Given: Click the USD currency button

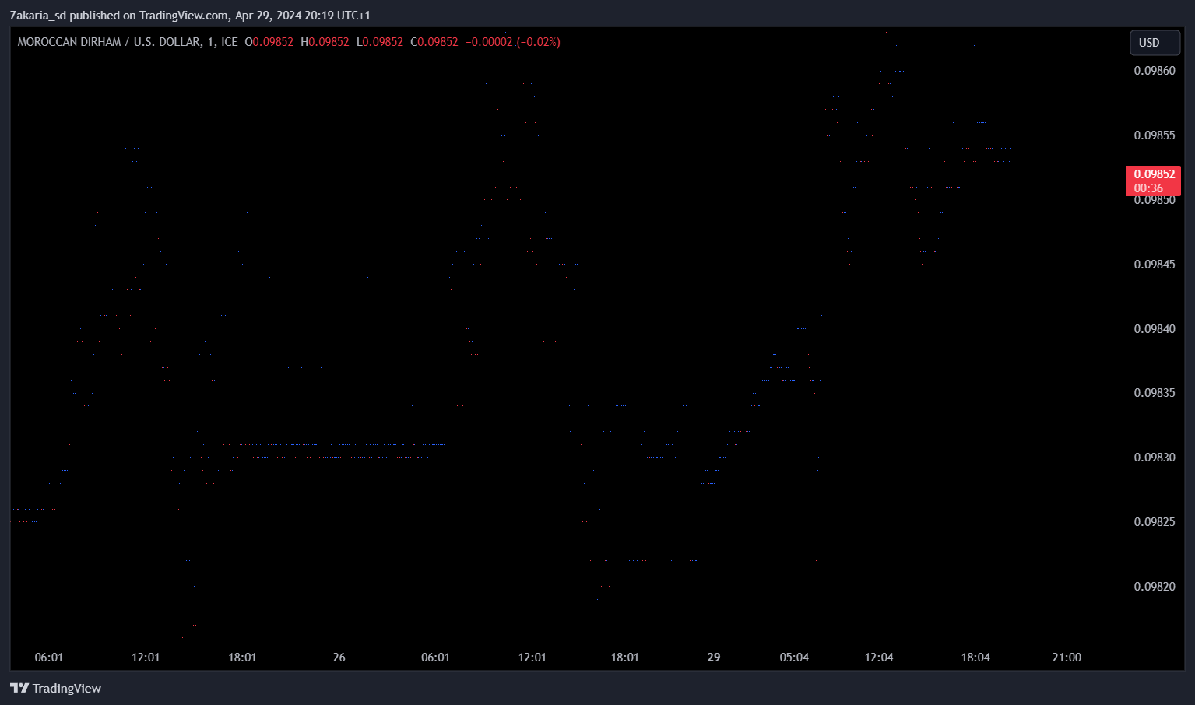Looking at the screenshot, I should pyautogui.click(x=1155, y=43).
